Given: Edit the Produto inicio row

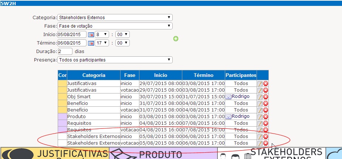Looking at the screenshot, I should [260, 117].
